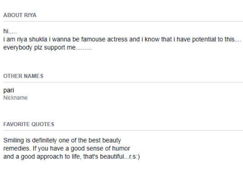Click the ABOUT RIYA section heading
This screenshot has height=170, width=243.
click(x=20, y=15)
